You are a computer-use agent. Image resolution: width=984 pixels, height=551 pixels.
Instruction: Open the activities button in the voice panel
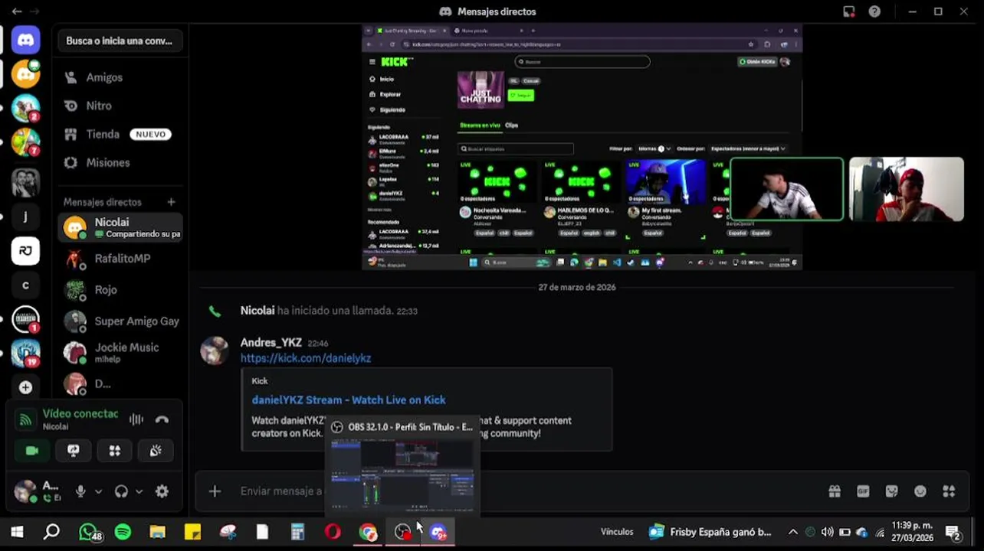(115, 451)
